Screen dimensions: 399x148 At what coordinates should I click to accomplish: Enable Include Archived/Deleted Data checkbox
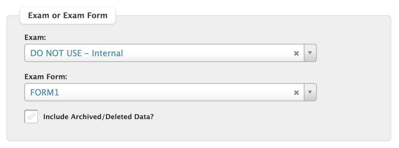tap(31, 117)
